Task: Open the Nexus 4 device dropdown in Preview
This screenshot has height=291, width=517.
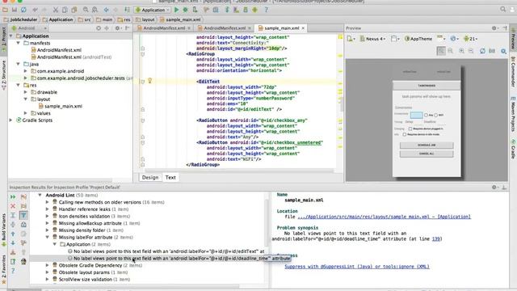Action: pyautogui.click(x=372, y=39)
